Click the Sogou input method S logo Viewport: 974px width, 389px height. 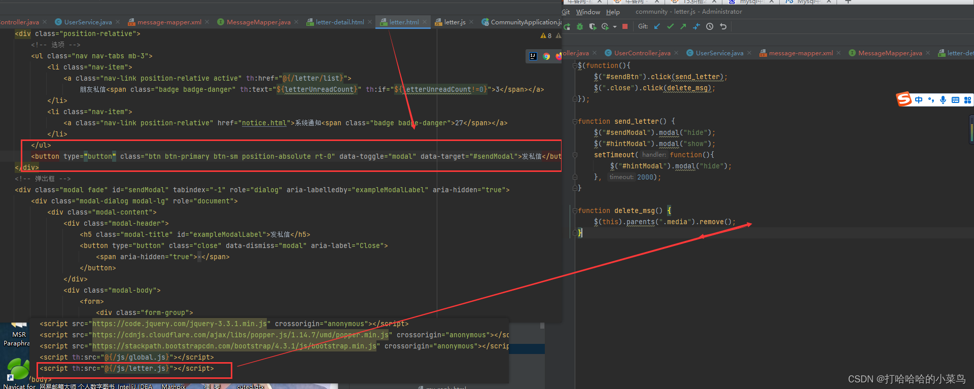coord(904,99)
